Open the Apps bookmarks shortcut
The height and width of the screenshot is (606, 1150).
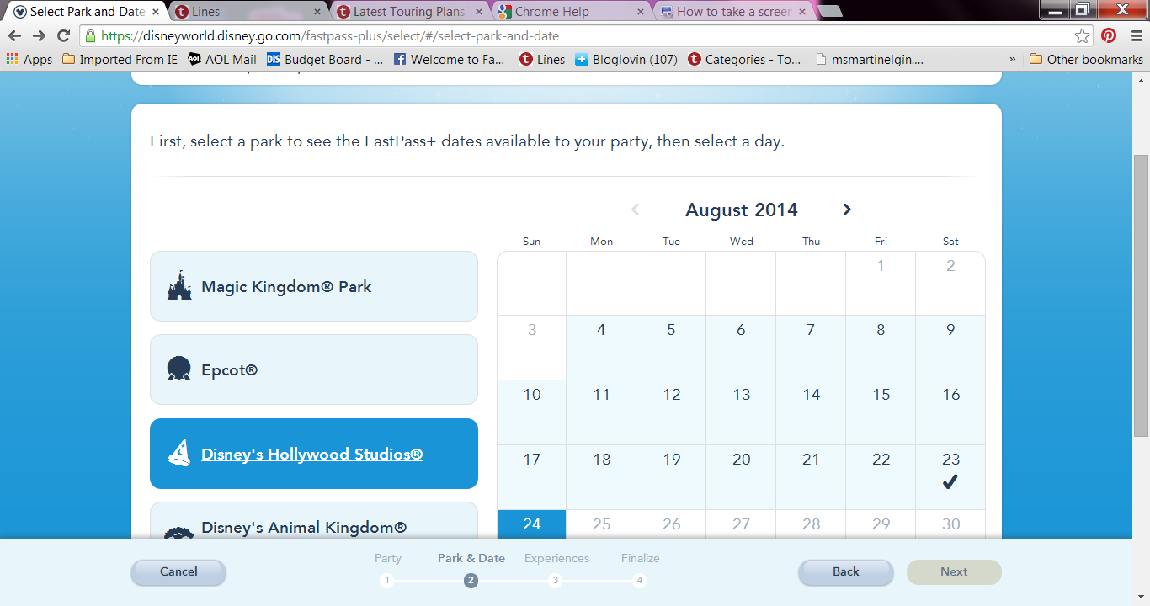pos(29,59)
